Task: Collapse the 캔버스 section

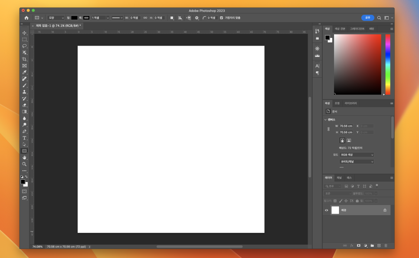Action: point(325,119)
